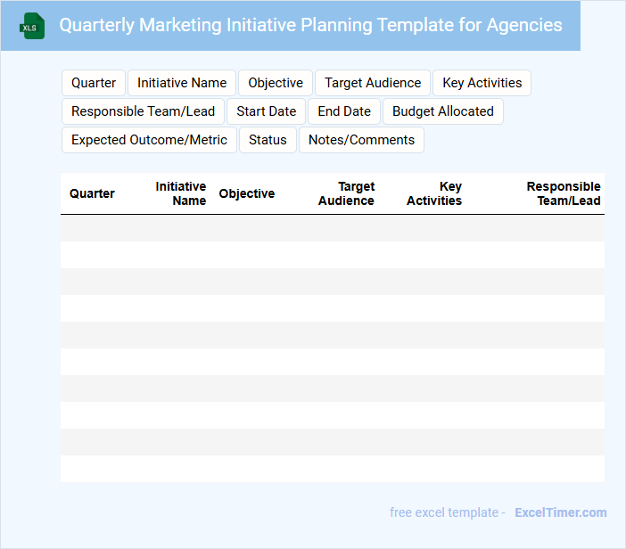Click the page title heading text

coord(310,25)
